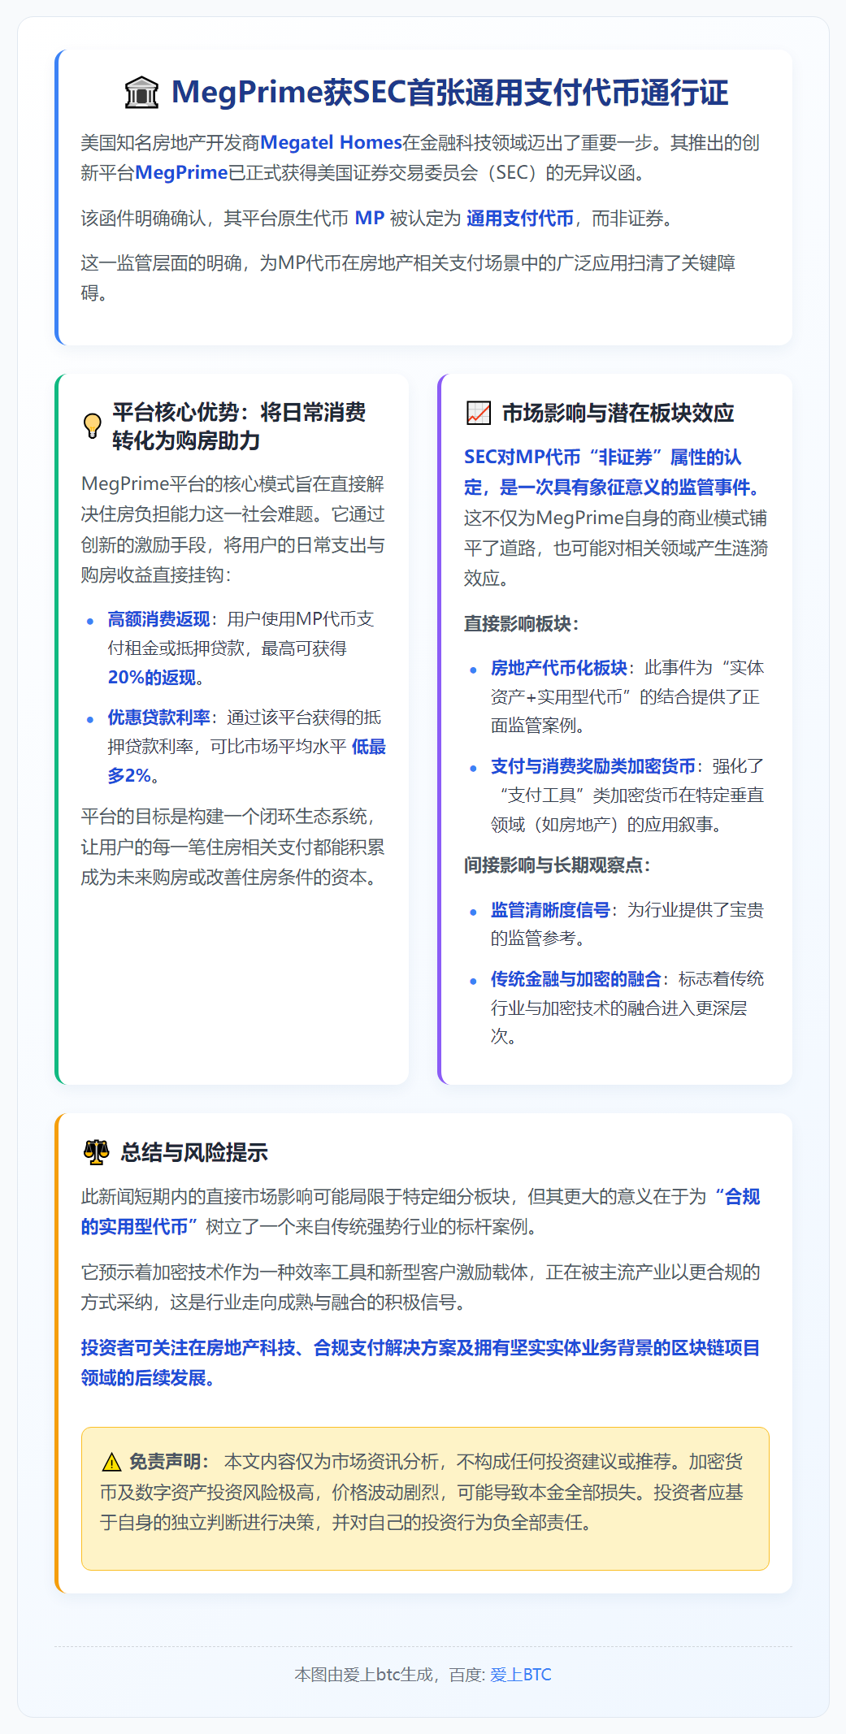Click the paragraph starting 平台的目标是构建一个闭环生态系统
The width and height of the screenshot is (846, 1734).
tap(233, 847)
